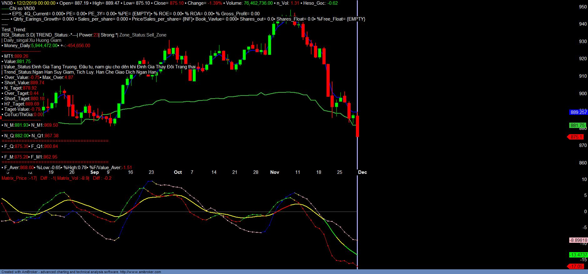588x274 pixels.
Task: Click the red 875.1 close price label
Action: point(576,137)
